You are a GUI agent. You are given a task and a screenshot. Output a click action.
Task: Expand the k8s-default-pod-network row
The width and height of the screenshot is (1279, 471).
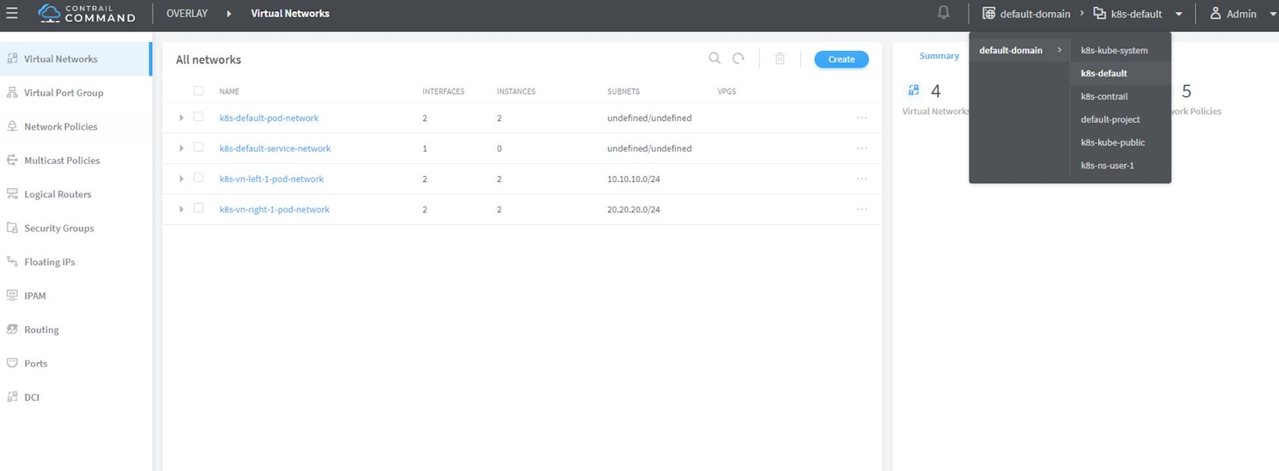182,118
